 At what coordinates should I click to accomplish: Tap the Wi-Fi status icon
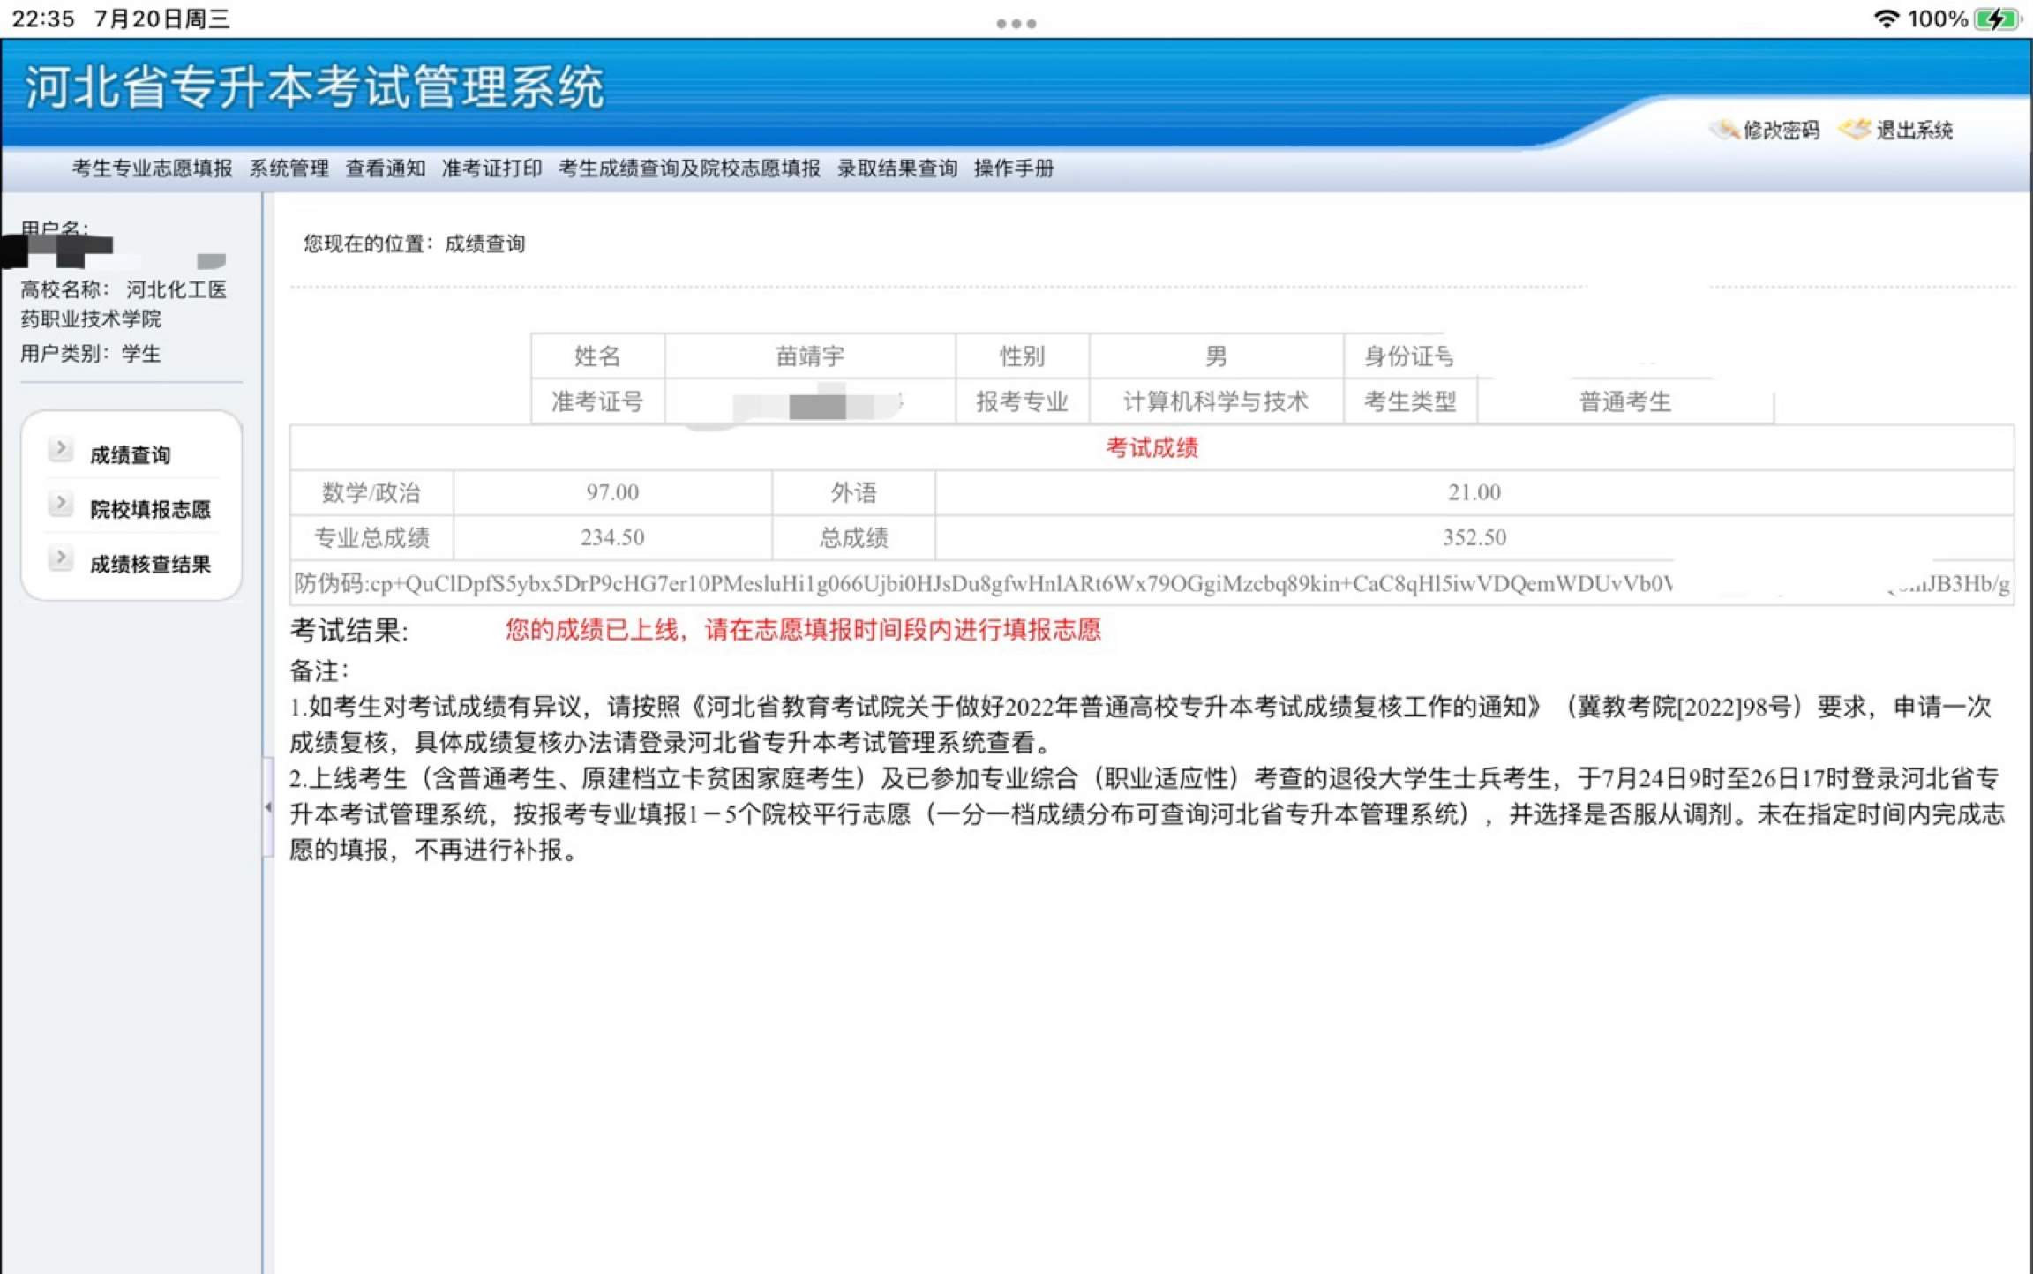[x=1886, y=19]
